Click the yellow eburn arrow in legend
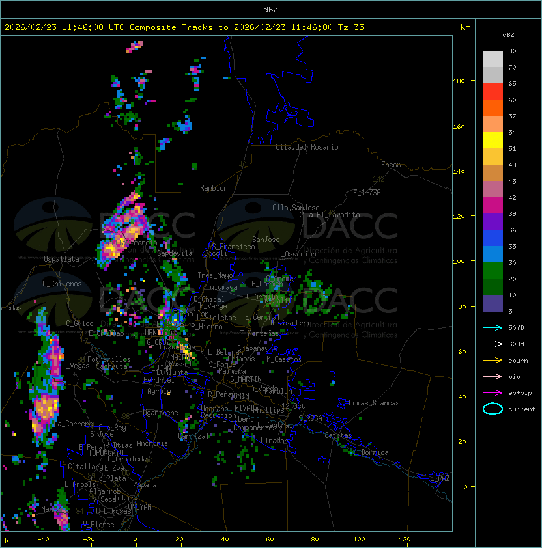This screenshot has width=542, height=548. (x=492, y=361)
